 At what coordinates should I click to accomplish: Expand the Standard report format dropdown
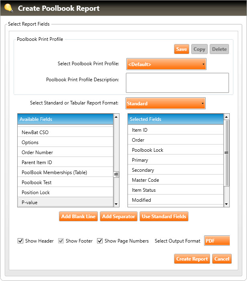165,103
